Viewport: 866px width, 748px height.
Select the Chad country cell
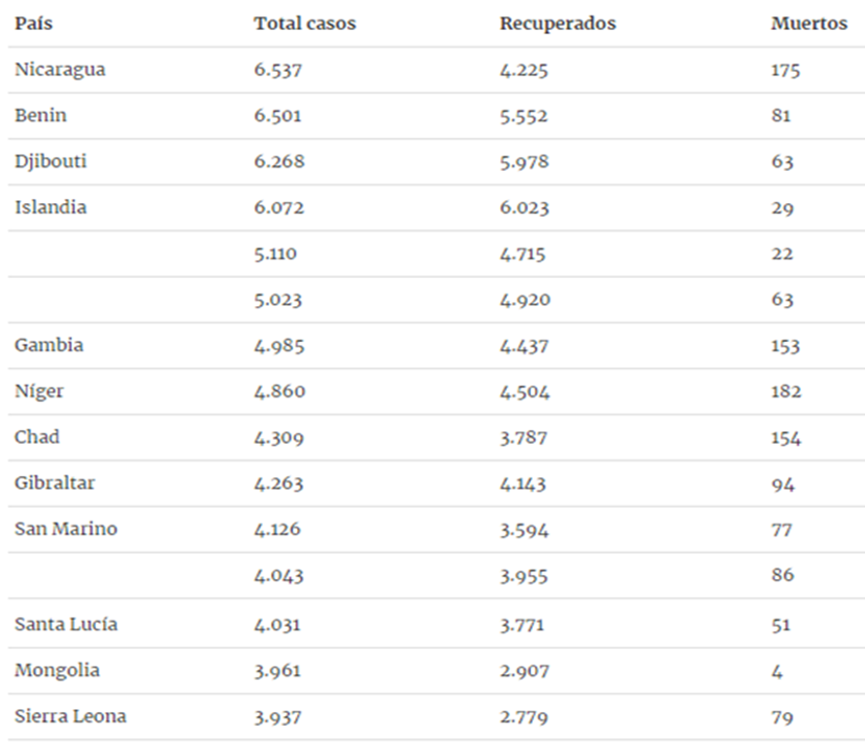(37, 436)
